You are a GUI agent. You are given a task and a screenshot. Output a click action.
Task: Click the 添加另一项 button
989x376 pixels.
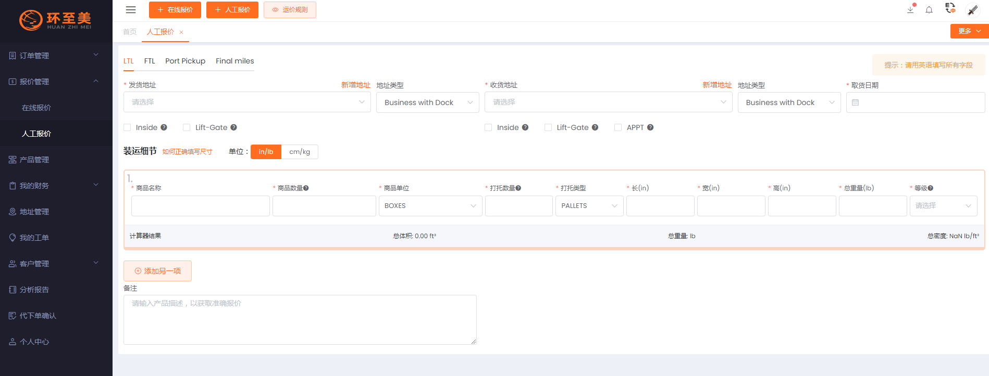pos(157,271)
